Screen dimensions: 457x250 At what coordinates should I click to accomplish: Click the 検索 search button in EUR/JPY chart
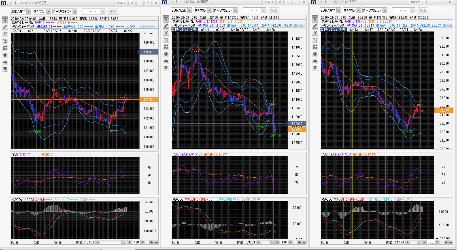pos(423,10)
